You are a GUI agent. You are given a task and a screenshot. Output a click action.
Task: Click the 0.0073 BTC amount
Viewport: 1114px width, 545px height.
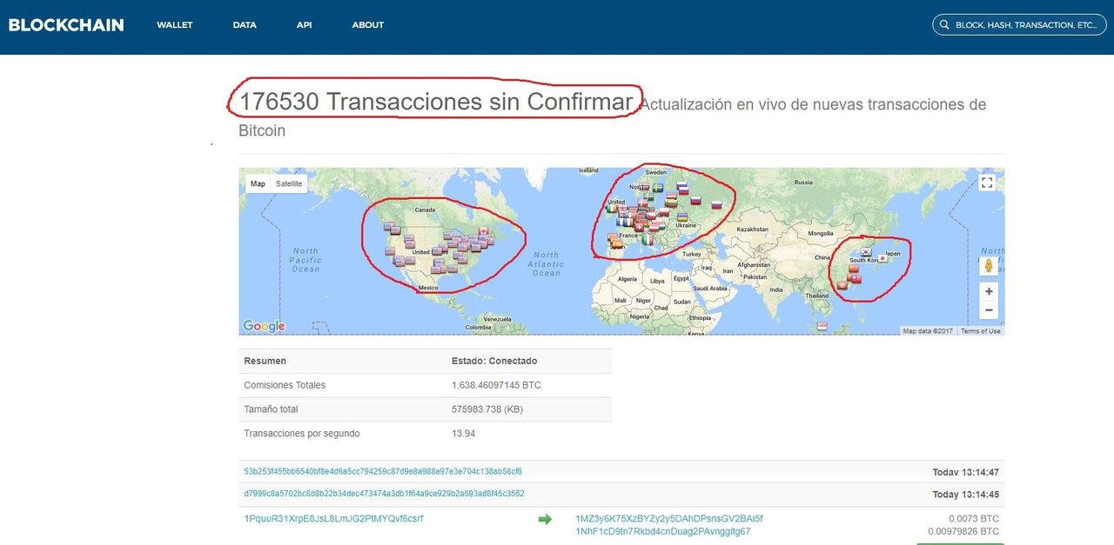[974, 519]
